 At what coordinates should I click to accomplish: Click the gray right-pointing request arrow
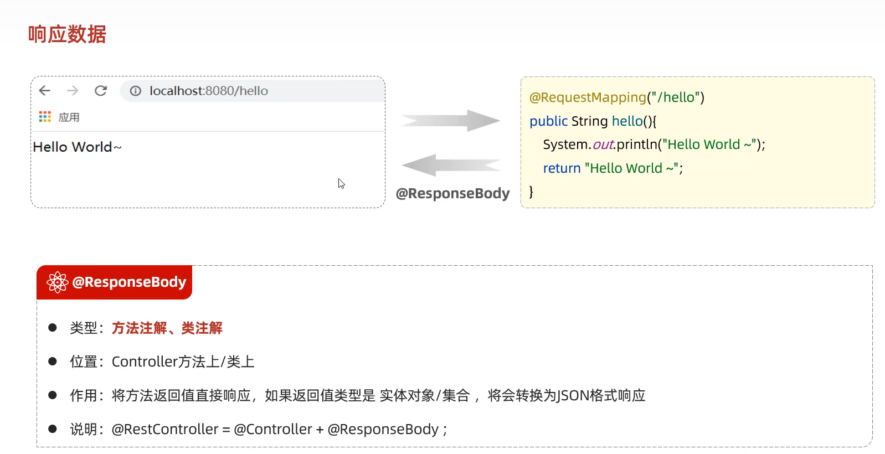tap(450, 120)
